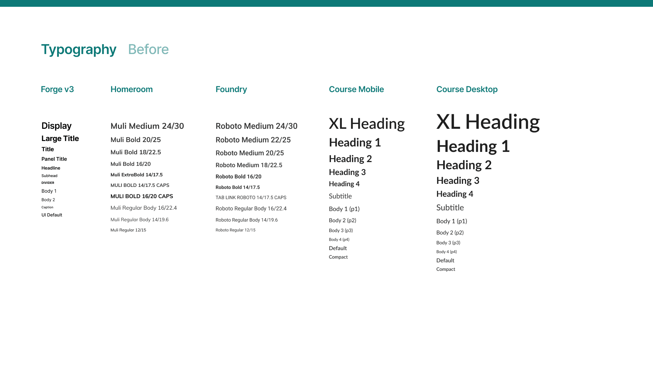Click the Foundry column heading
Screen dimensions: 653x367
pyautogui.click(x=231, y=89)
